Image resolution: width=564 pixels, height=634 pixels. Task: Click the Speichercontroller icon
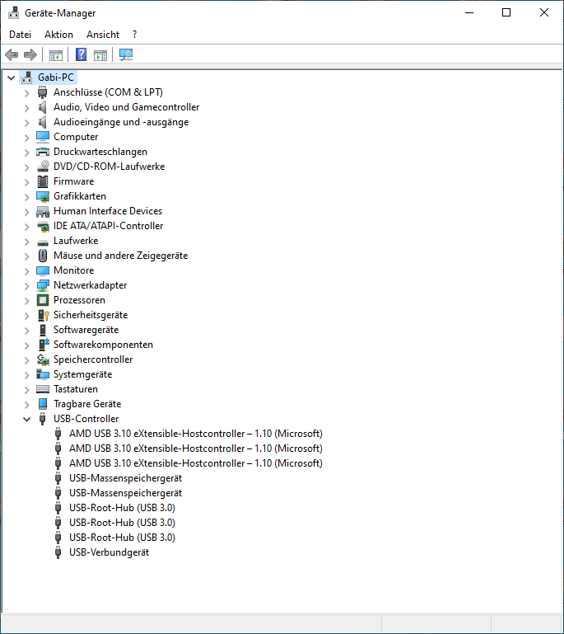pos(43,359)
